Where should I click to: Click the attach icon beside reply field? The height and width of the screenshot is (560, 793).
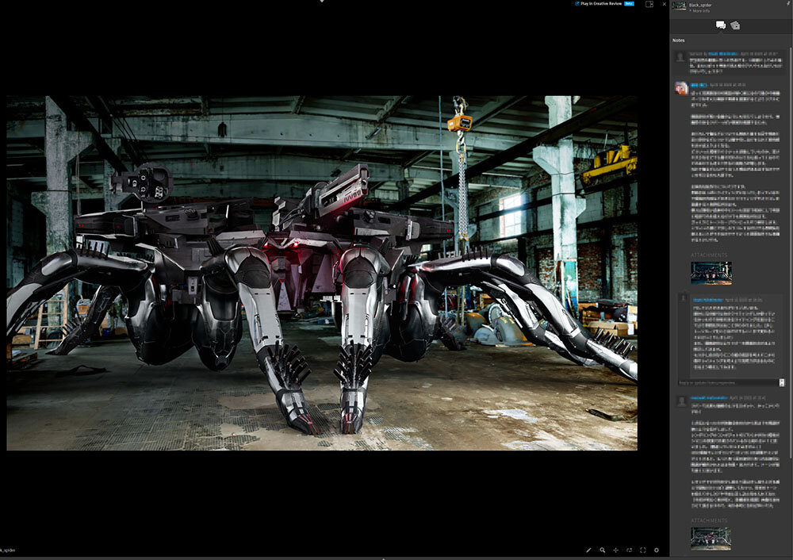782,382
